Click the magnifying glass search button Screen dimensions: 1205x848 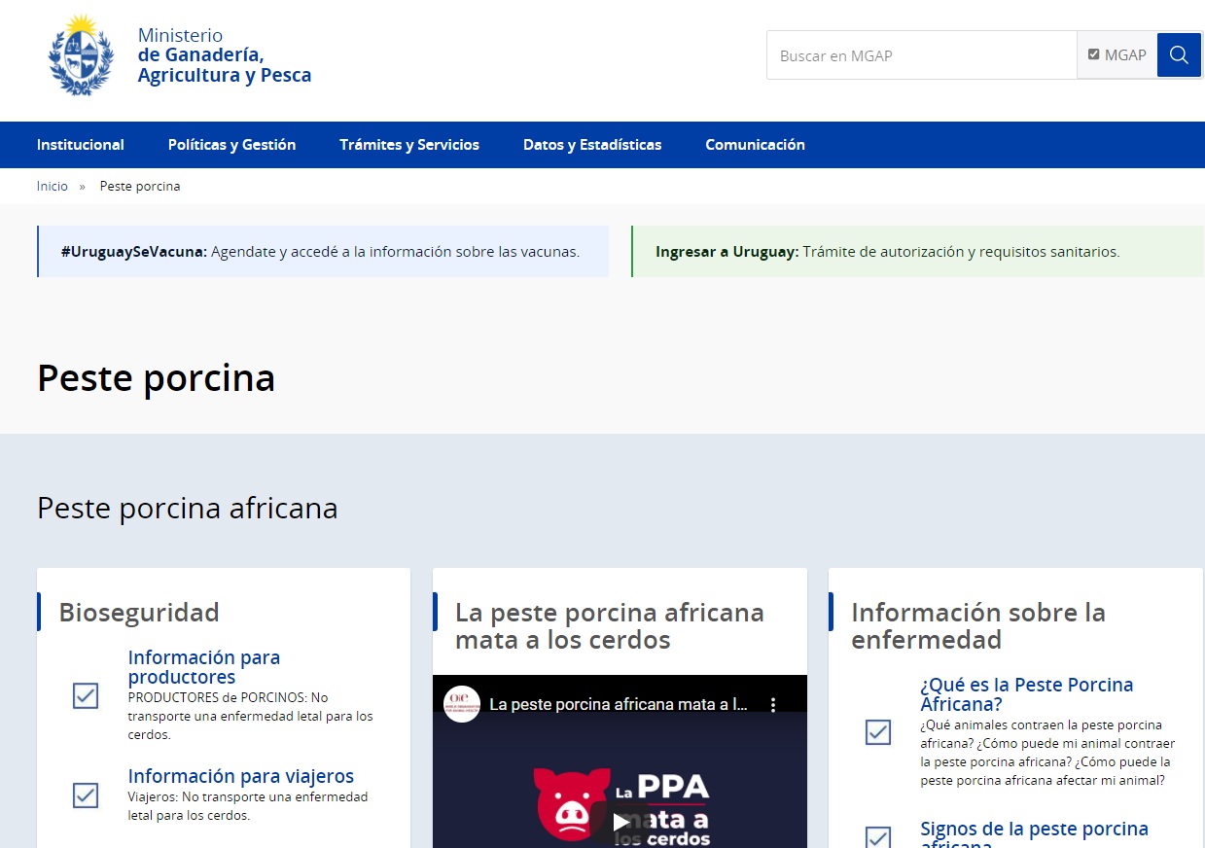1179,55
